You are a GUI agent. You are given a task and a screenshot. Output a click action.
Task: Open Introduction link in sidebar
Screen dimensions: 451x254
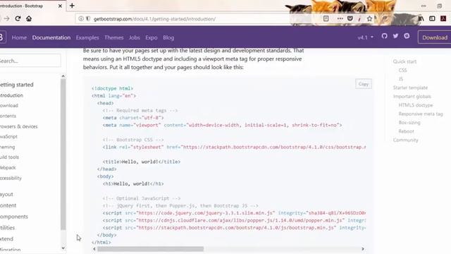coord(11,95)
